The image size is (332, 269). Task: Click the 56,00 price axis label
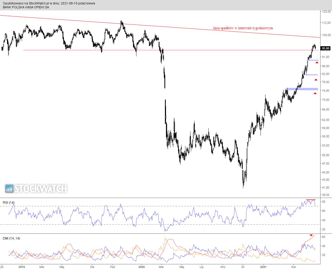pyautogui.click(x=326, y=136)
